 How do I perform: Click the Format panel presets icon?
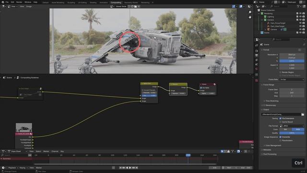pos(300,50)
